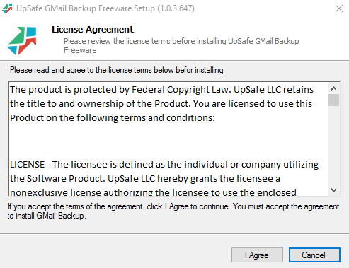The height and width of the screenshot is (268, 349).
Task: Click the 'LICENSE - The licensee' paragraph line
Action: [164, 165]
